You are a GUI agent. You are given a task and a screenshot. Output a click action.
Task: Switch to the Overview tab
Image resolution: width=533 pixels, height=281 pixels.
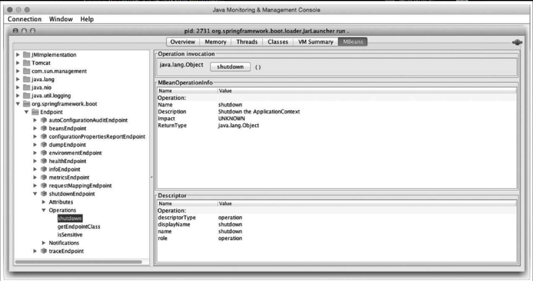tap(183, 42)
